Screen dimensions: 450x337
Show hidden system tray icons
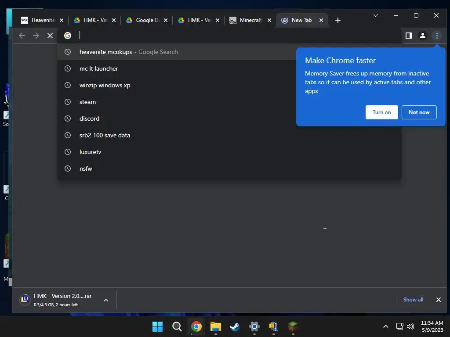(x=386, y=326)
